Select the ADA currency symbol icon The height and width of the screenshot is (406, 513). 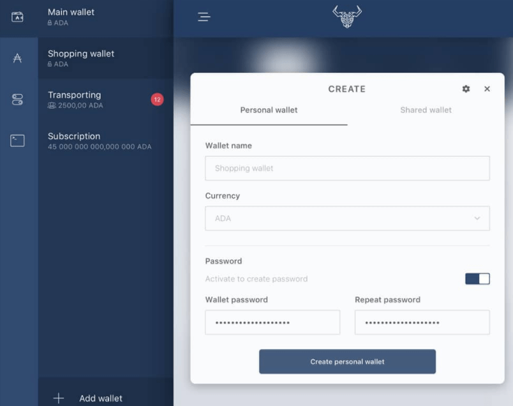(x=17, y=58)
